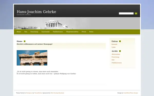Click the Archiv sidebar heading
This screenshot has height=96, width=154.
pos(115,51)
